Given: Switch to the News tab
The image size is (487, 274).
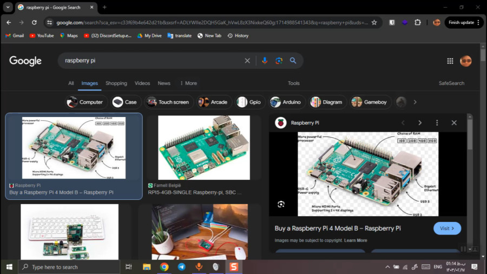Looking at the screenshot, I should tap(164, 83).
